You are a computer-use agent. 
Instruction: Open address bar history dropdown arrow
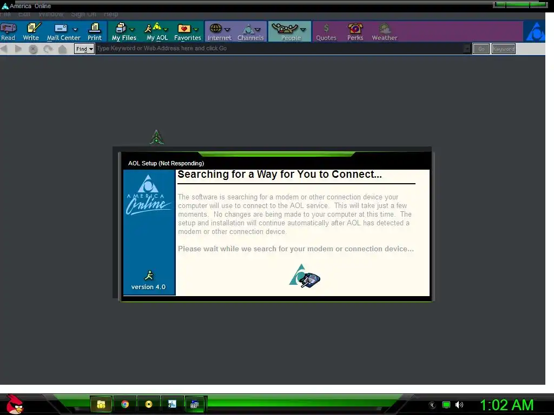tap(467, 49)
